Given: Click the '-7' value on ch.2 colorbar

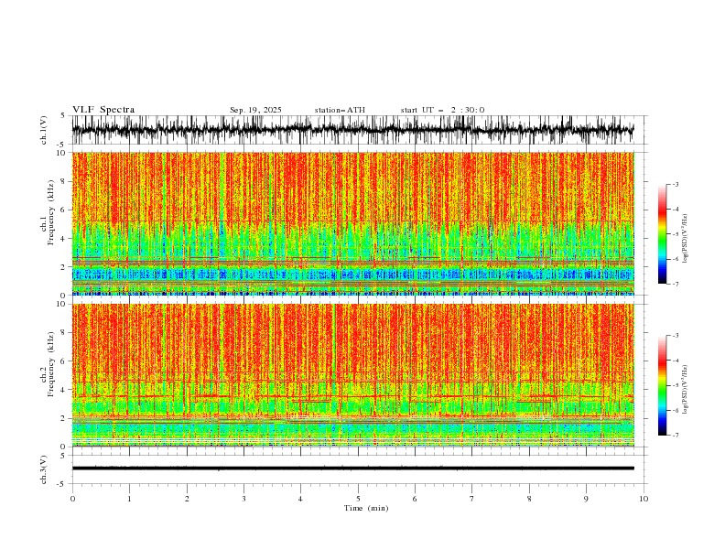Looking at the screenshot, I should click(x=675, y=436).
